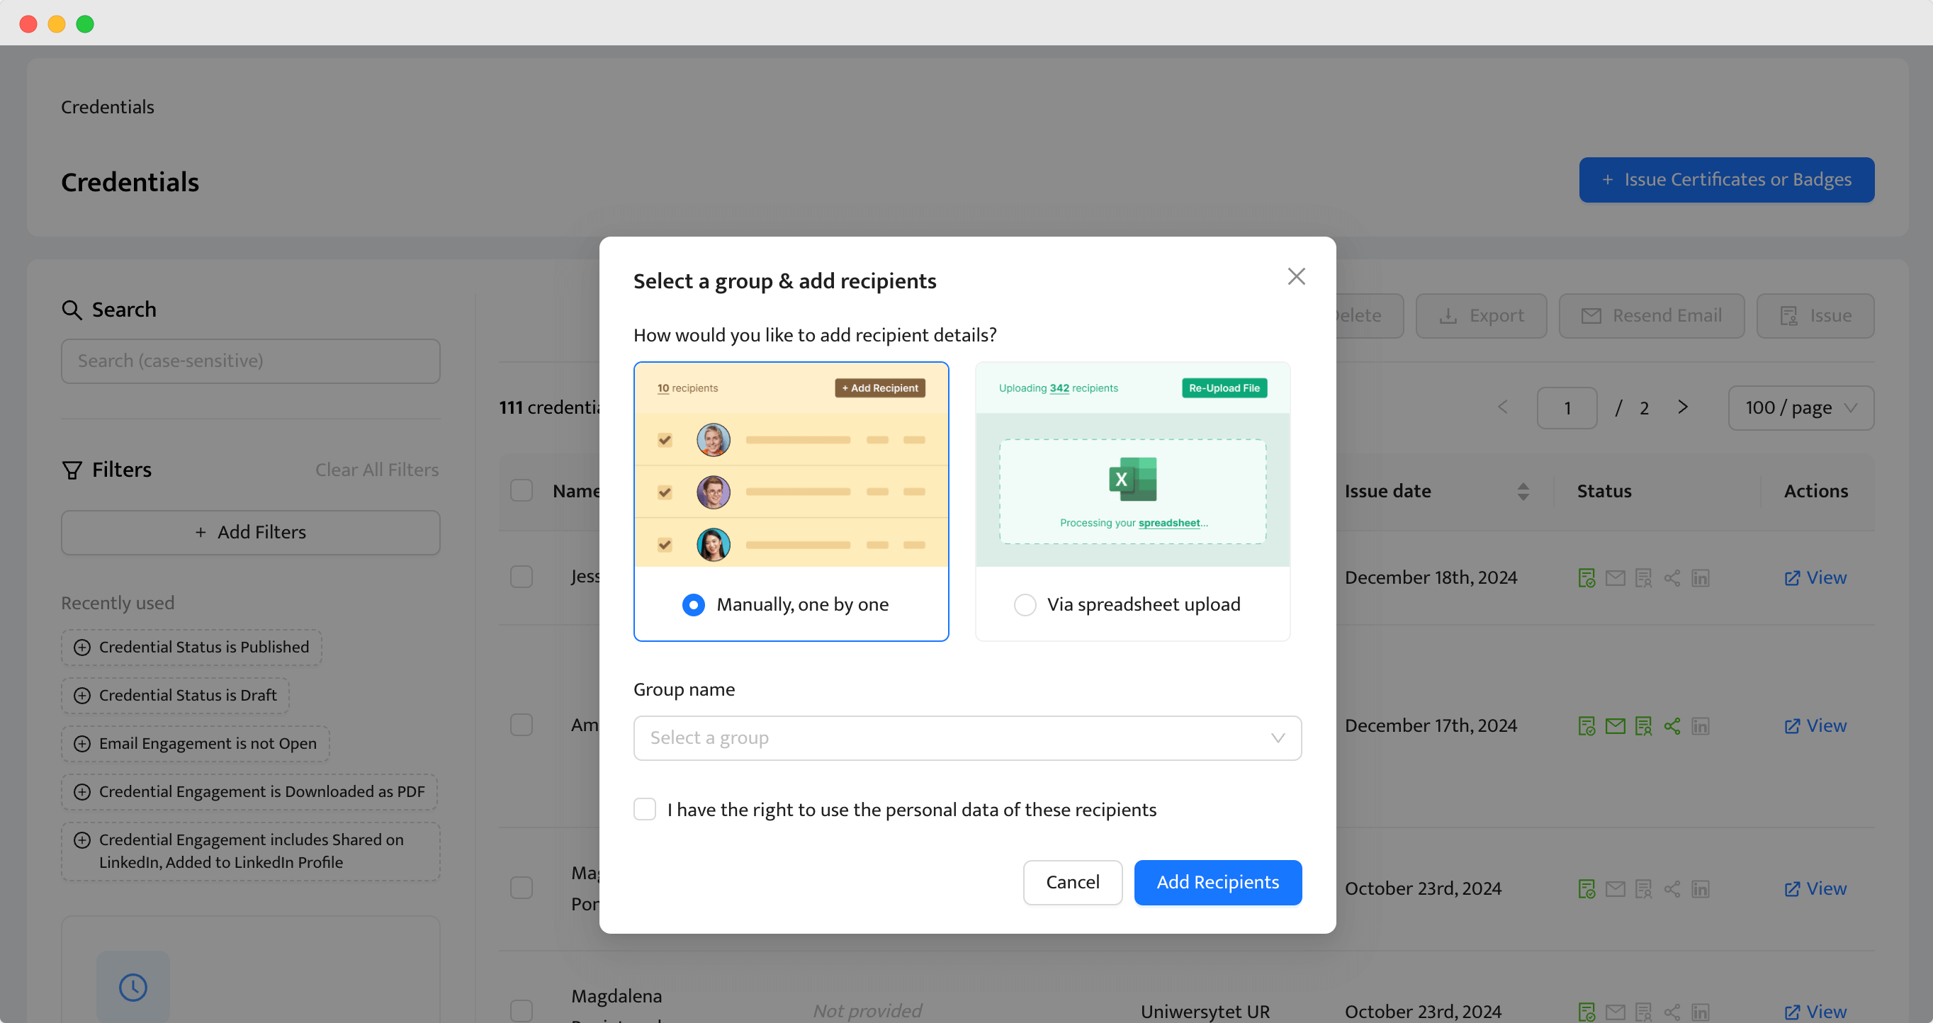Click the search magnifier icon
The width and height of the screenshot is (1933, 1023).
click(72, 310)
